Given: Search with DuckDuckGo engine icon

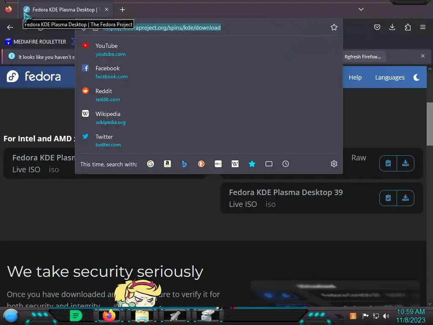Looking at the screenshot, I should tap(201, 164).
